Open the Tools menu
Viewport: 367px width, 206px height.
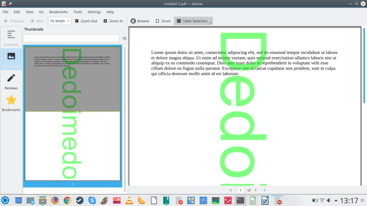point(78,12)
